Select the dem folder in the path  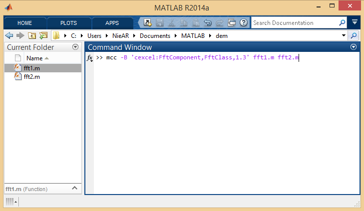[x=222, y=36]
